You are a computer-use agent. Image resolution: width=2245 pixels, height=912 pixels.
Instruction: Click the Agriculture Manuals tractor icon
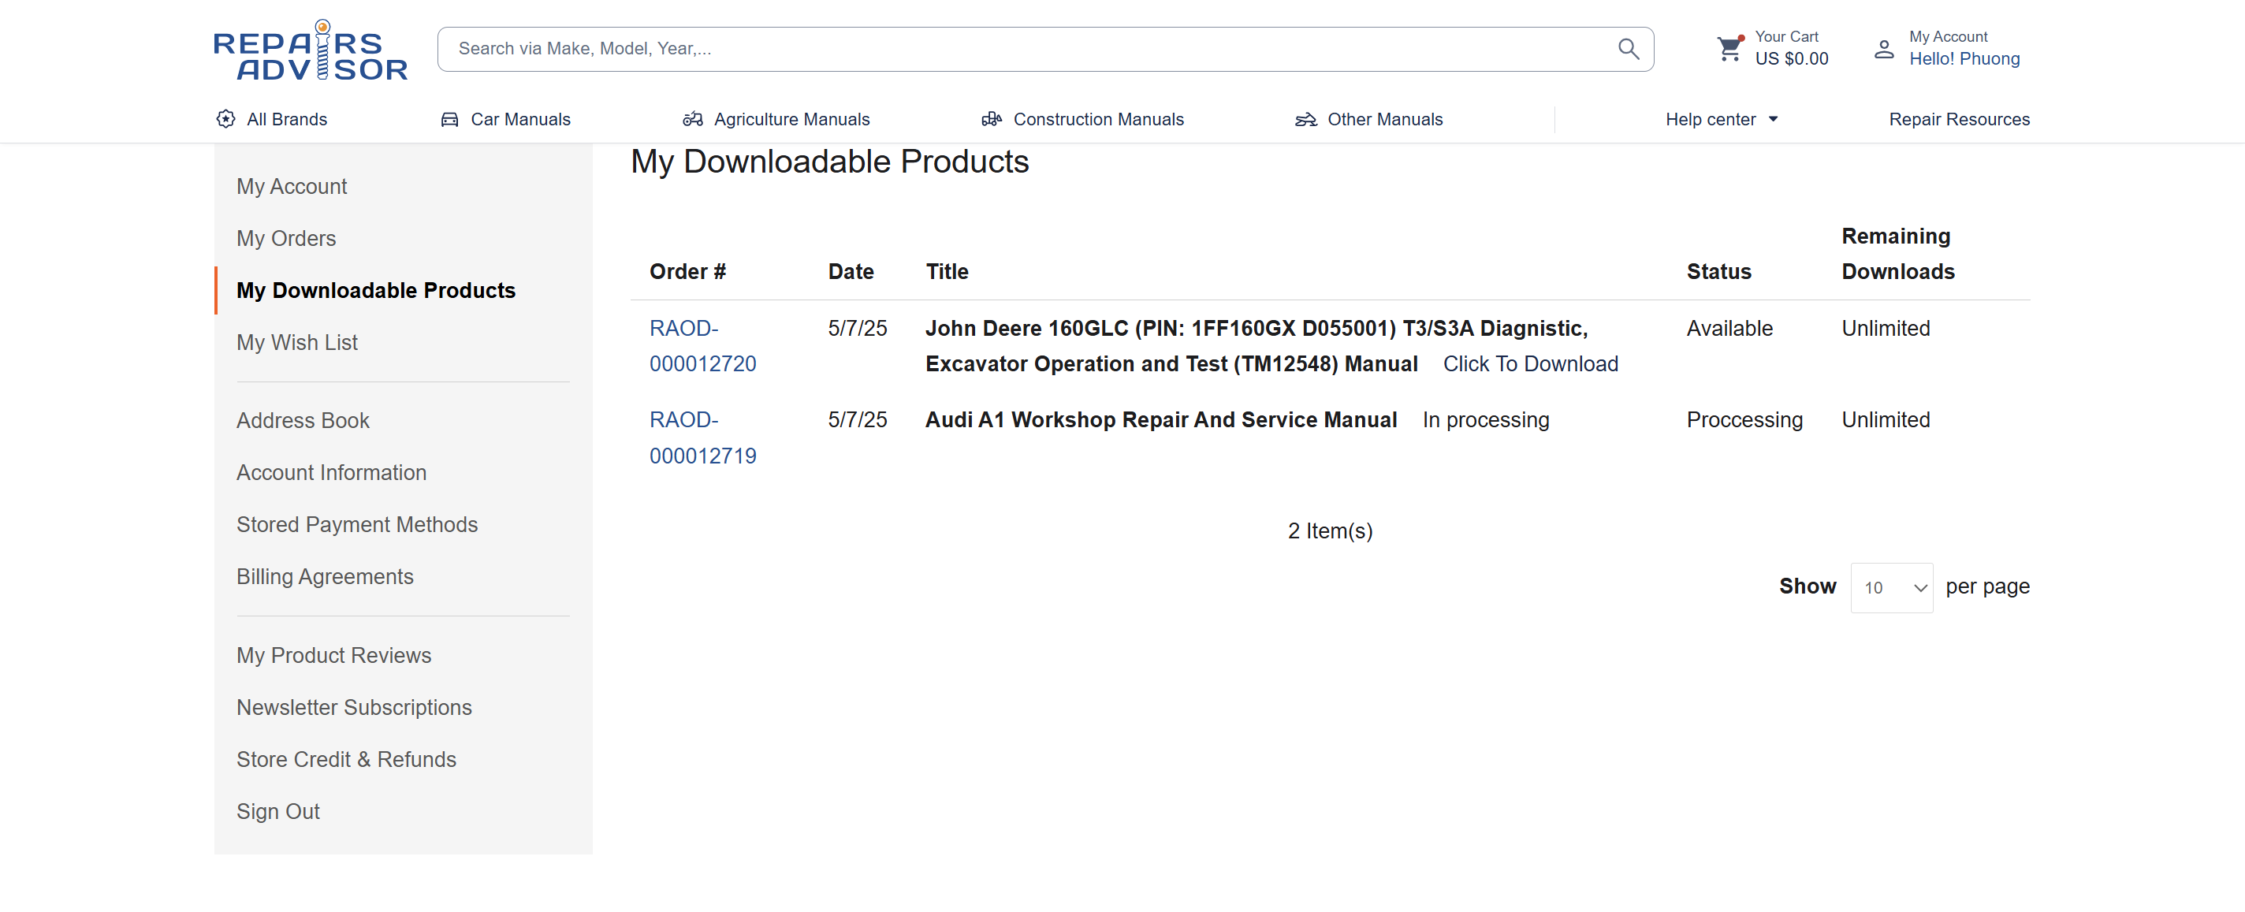[x=693, y=120]
